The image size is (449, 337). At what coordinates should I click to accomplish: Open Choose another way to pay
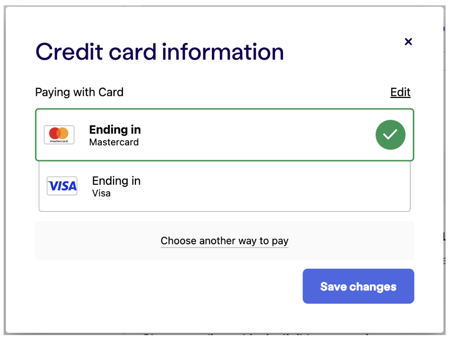(224, 241)
